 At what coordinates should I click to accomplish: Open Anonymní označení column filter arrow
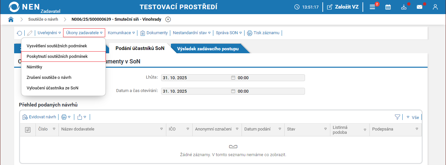click(x=237, y=129)
